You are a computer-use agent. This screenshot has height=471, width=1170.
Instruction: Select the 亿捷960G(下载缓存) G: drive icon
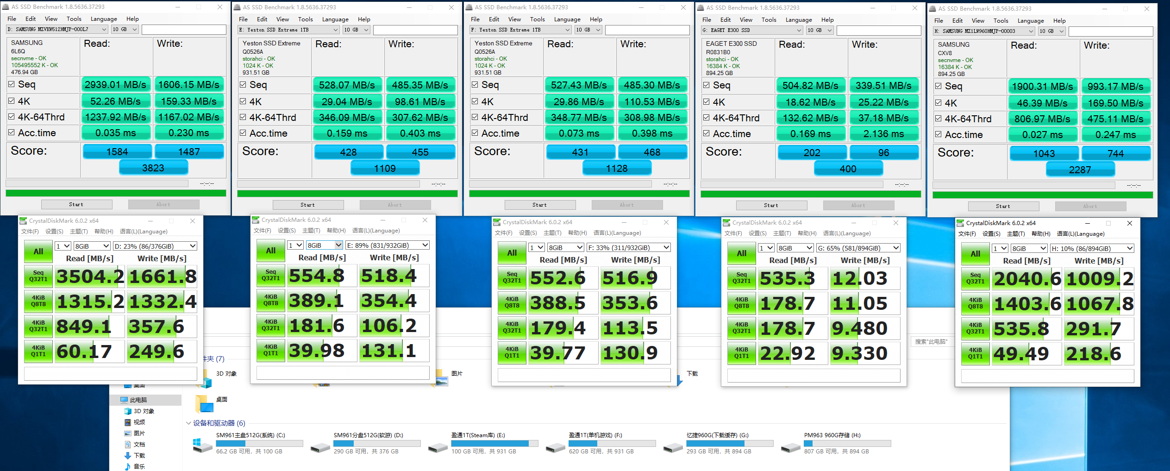[673, 447]
